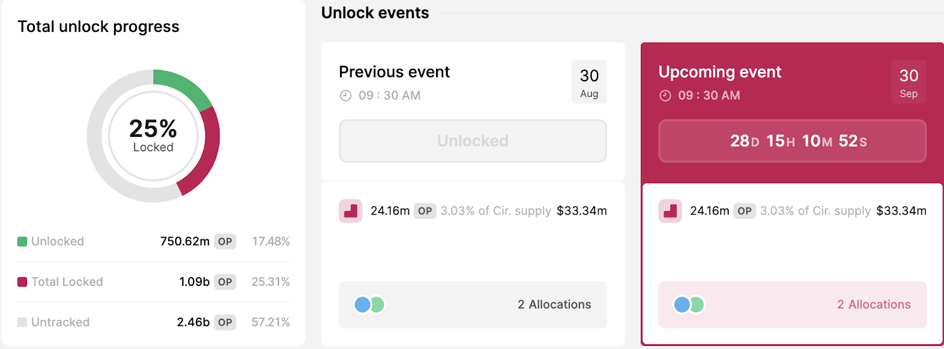Viewport: 944px width, 349px height.
Task: Click the clock icon next to Previous event time
Action: 345,95
